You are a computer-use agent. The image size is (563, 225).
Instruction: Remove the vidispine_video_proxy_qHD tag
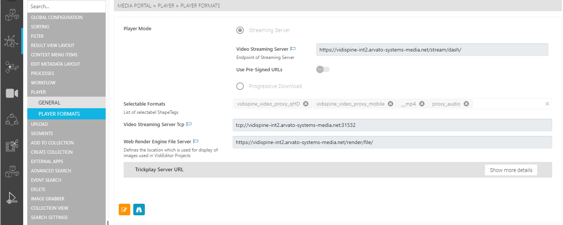tap(306, 104)
